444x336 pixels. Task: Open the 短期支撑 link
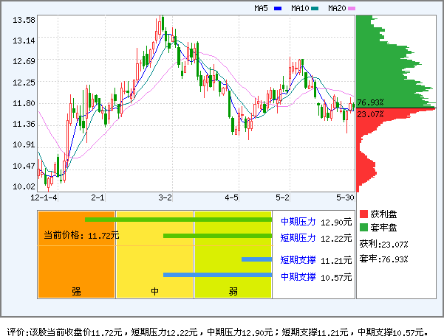(x=298, y=260)
